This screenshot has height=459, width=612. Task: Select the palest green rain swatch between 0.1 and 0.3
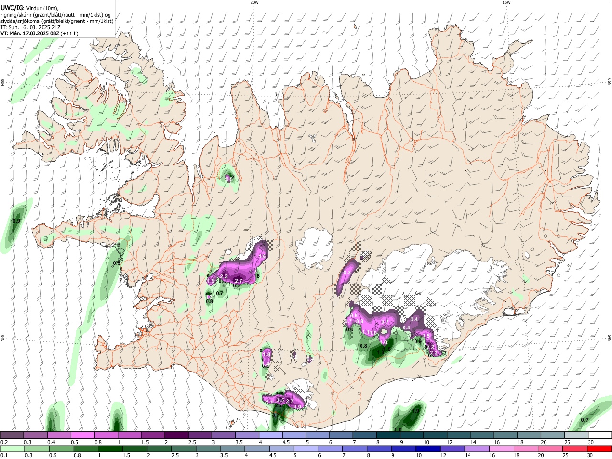coord(12,449)
